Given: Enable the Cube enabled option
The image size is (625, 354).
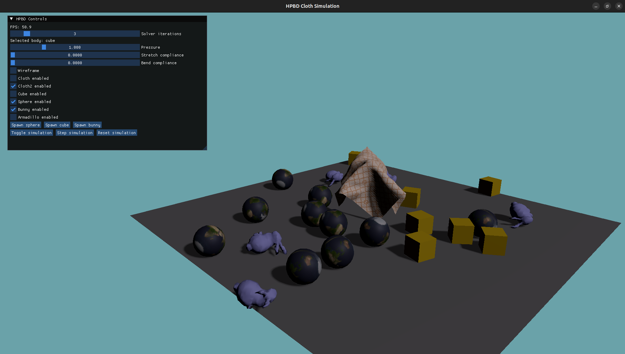Looking at the screenshot, I should tap(13, 94).
